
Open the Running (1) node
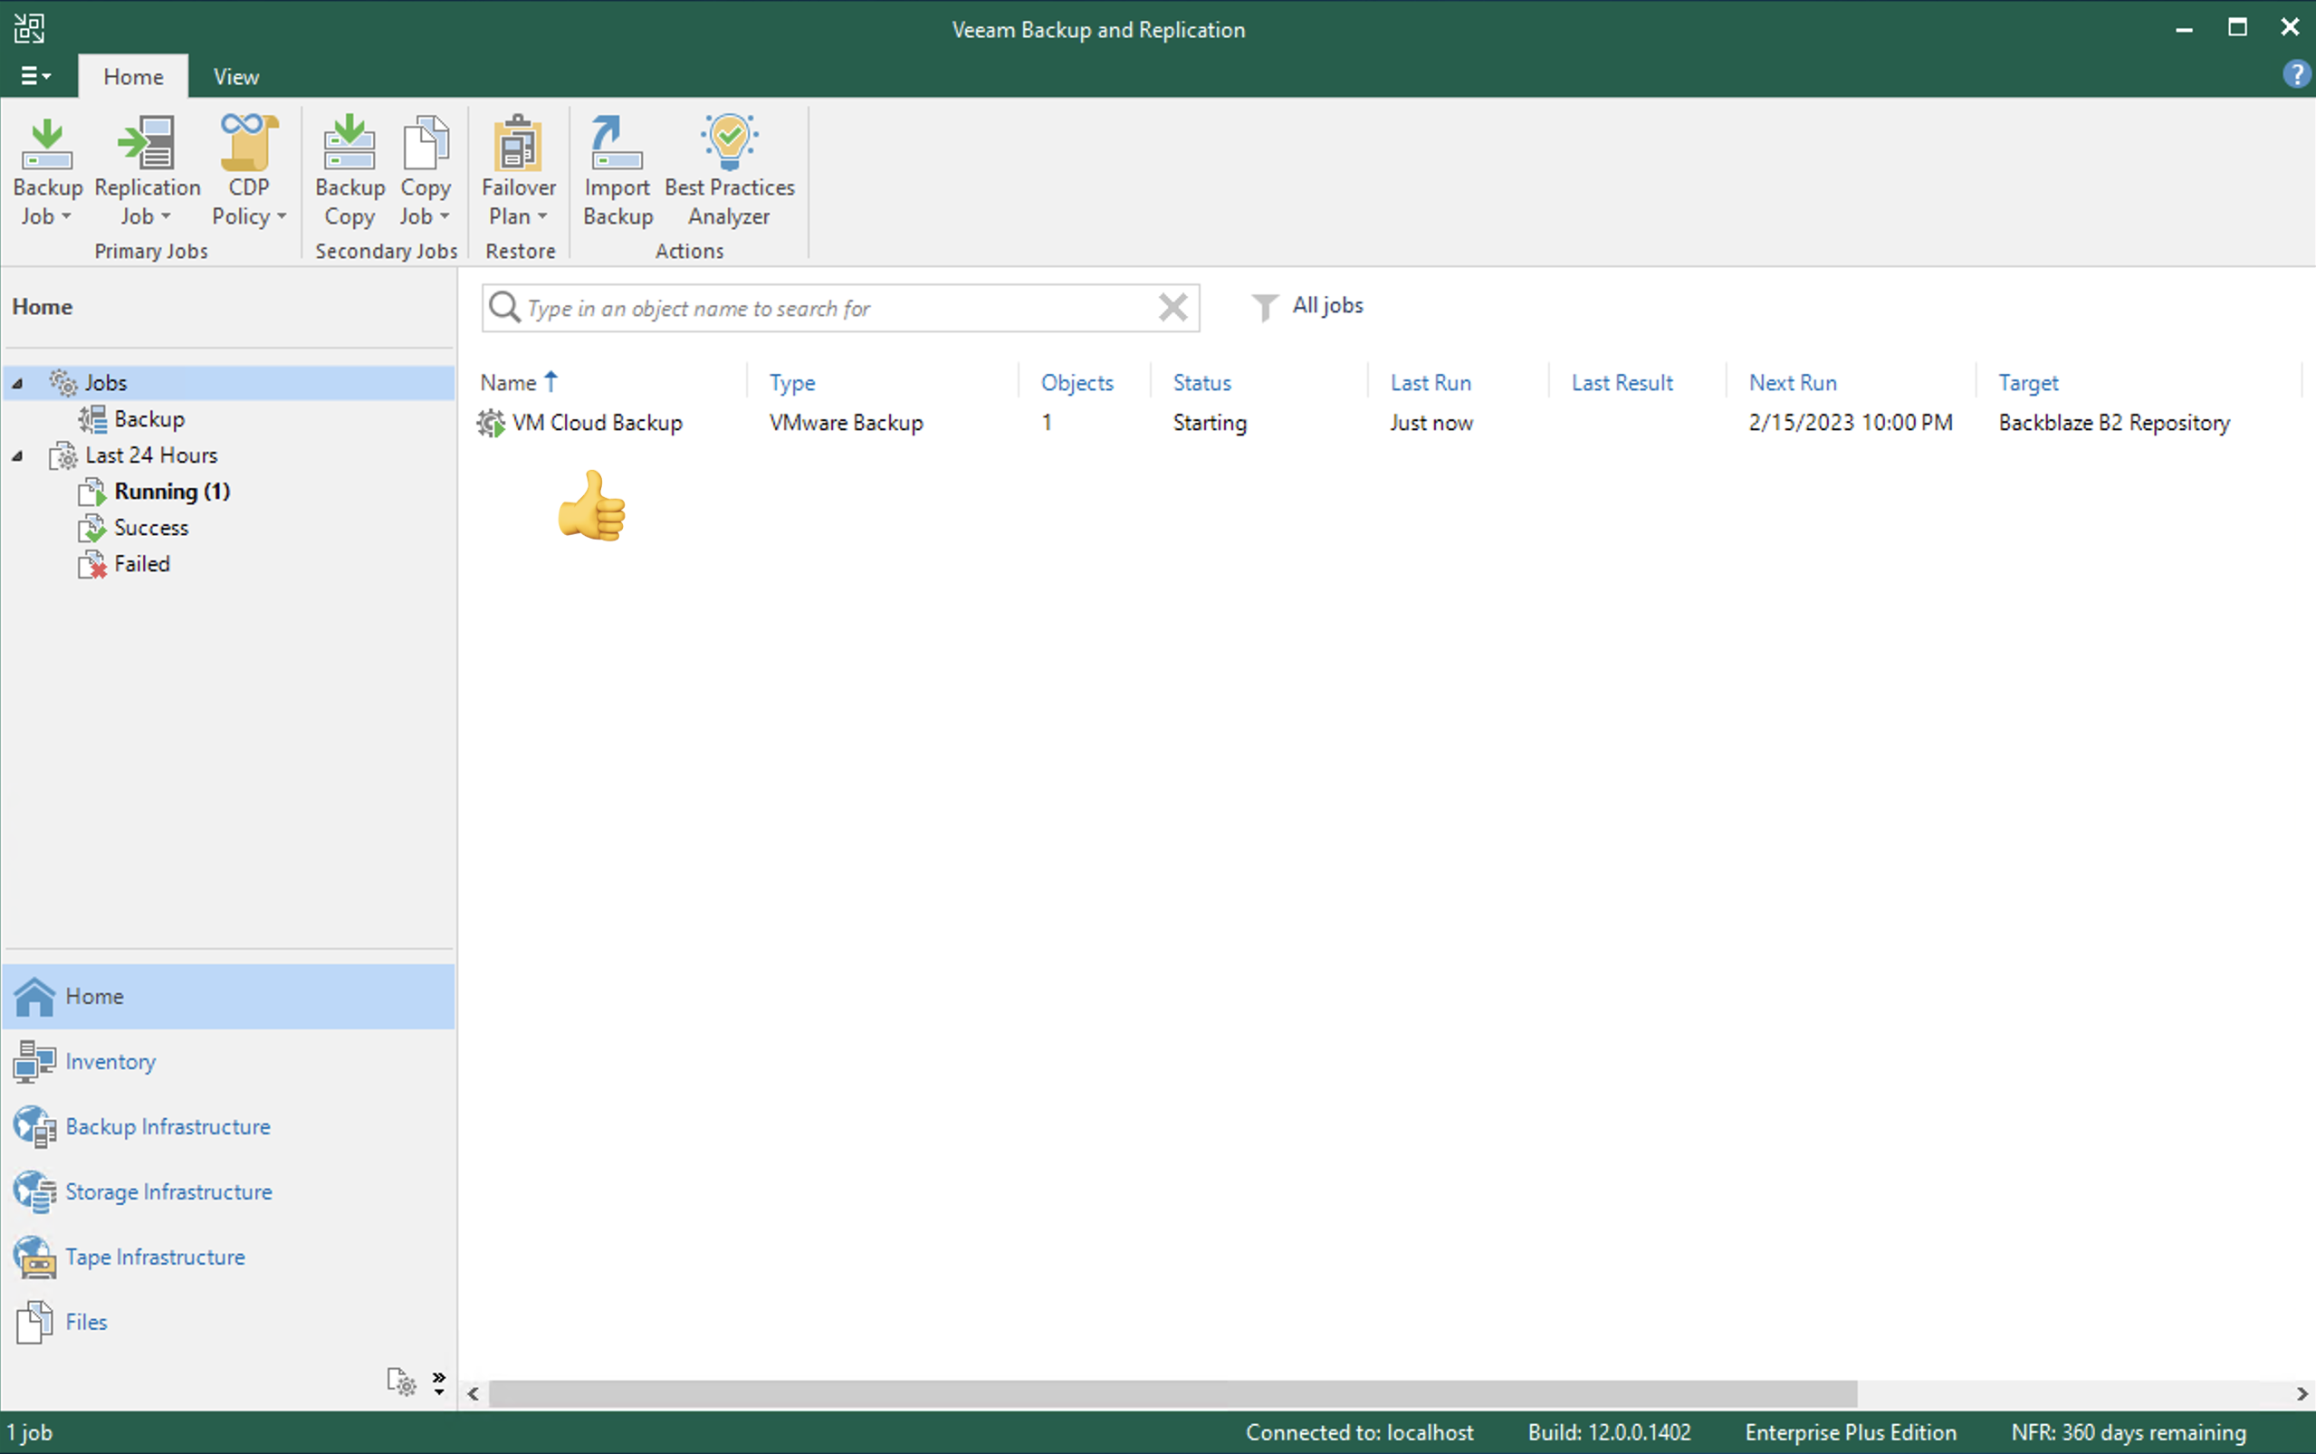coord(172,492)
